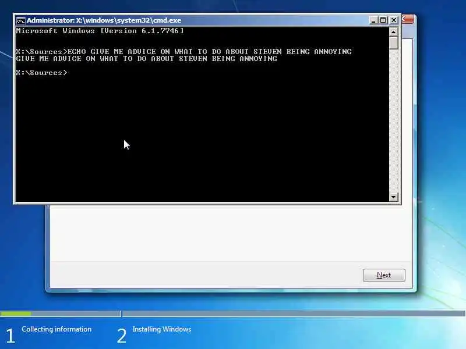Close the Administrator cmd.exe window
466x349 pixels.
click(x=394, y=20)
